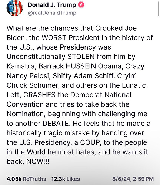Click the vertical scrollbar thumb at right

pyautogui.click(x=159, y=9)
